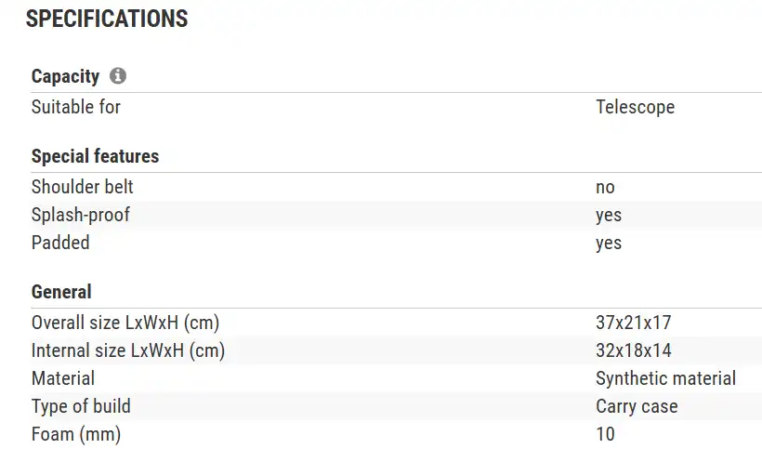762x462 pixels.
Task: Select the "no" value for Shoulder belt
Action: [605, 187]
